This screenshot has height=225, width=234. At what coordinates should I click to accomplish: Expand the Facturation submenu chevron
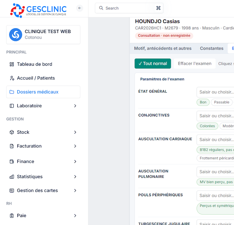pos(75,146)
